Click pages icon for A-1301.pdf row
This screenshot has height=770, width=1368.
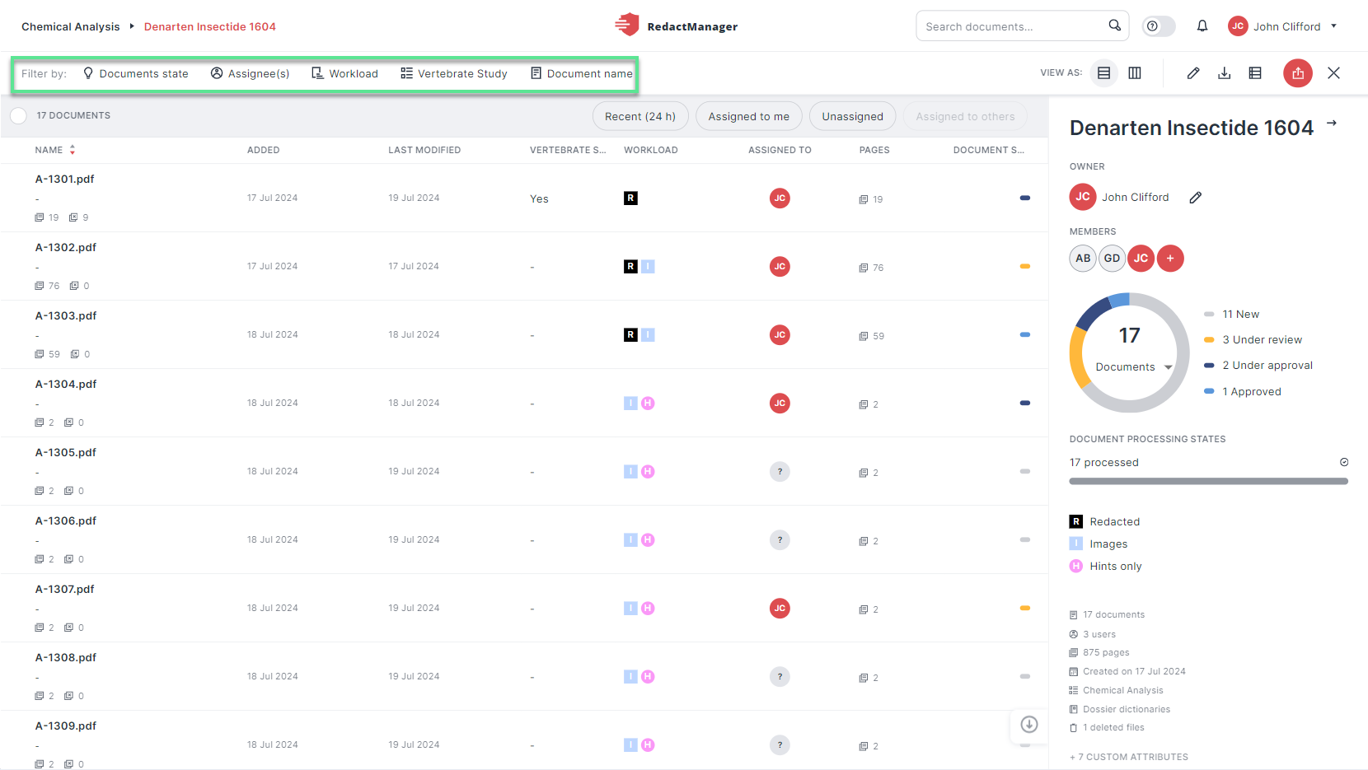pos(863,199)
